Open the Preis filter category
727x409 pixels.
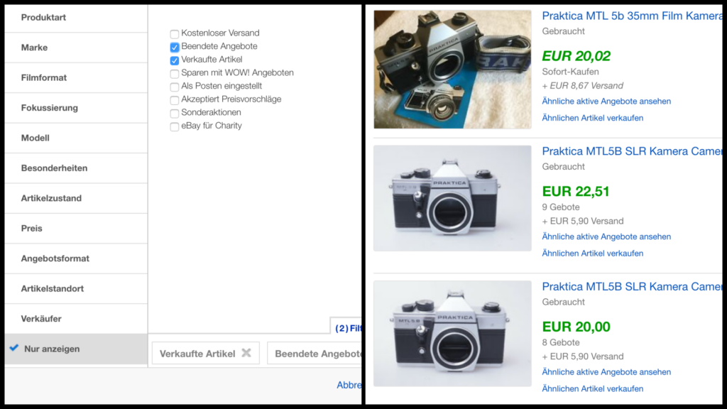click(x=76, y=229)
